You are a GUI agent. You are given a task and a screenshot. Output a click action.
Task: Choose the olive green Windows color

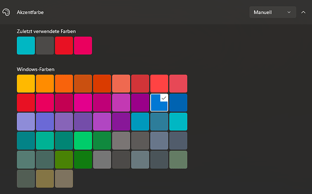point(64,160)
